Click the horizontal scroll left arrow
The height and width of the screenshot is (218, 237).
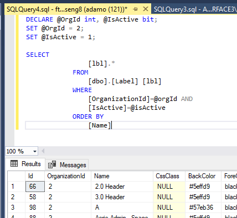tap(43, 151)
